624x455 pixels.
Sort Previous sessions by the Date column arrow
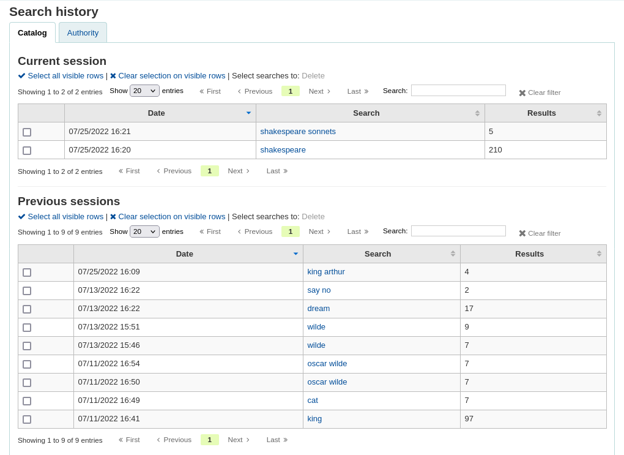tap(295, 254)
